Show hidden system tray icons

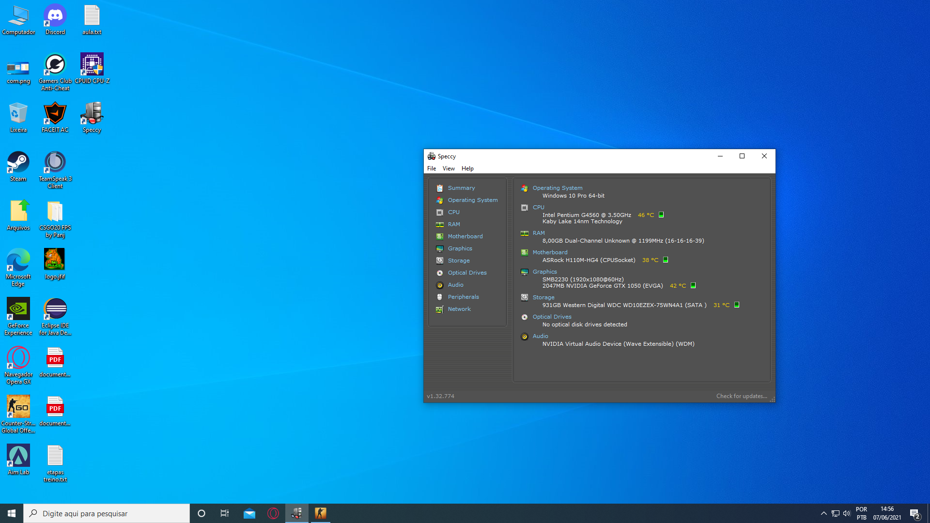[x=824, y=513]
